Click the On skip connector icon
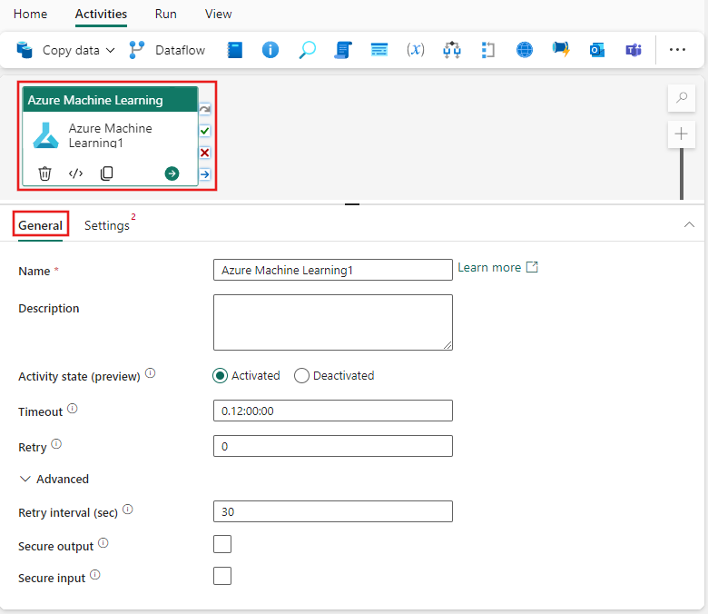Image resolution: width=708 pixels, height=614 pixels. point(204,109)
